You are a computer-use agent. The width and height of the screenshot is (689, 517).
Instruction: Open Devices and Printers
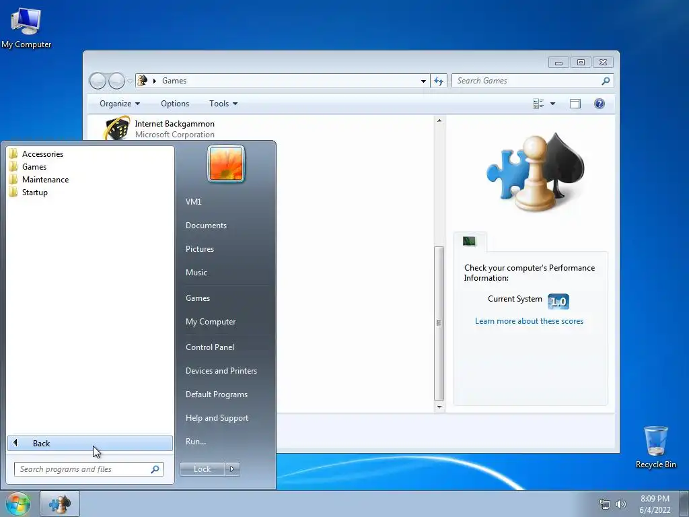(221, 371)
